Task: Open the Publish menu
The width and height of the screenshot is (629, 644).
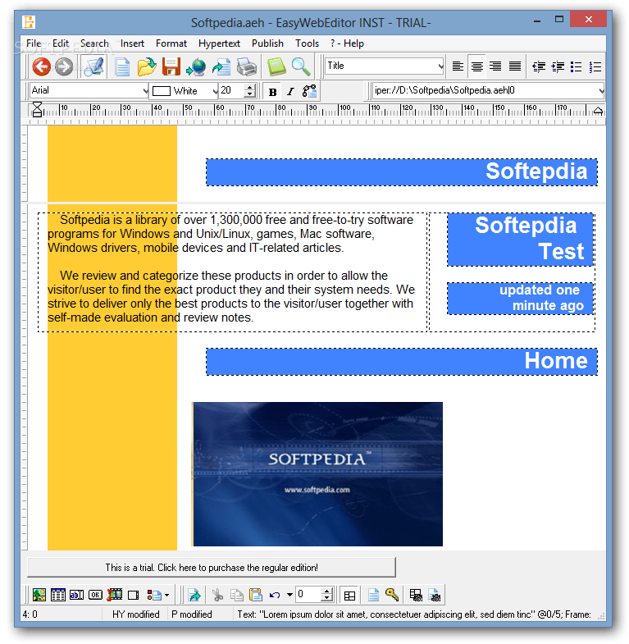Action: (267, 43)
